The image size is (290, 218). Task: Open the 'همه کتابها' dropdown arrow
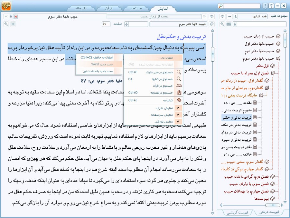pos(236,16)
